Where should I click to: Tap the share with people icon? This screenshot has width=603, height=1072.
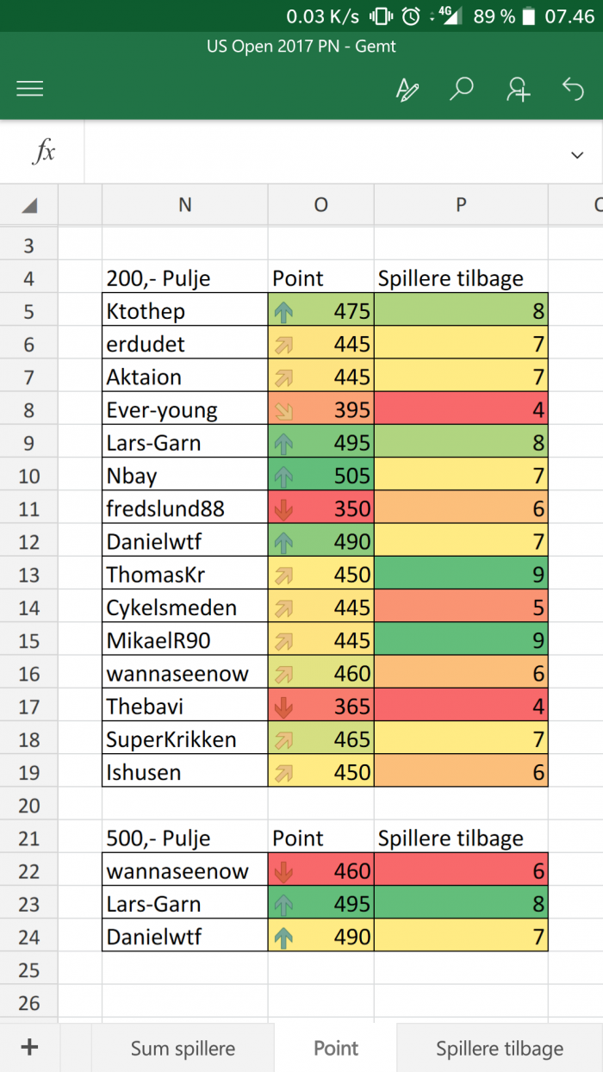coord(518,89)
